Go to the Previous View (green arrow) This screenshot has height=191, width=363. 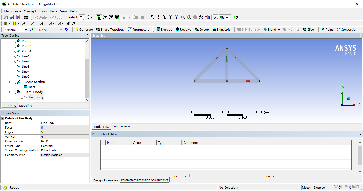(x=189, y=17)
